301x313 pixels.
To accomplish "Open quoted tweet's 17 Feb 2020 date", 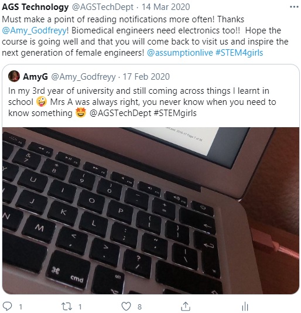I will click(146, 77).
